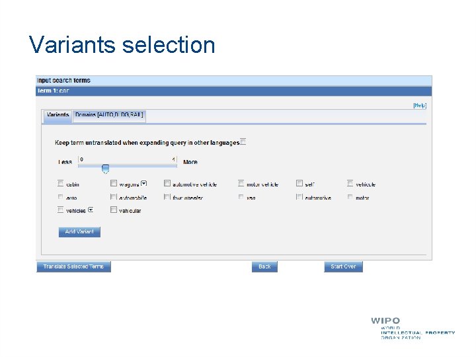Check the vehicles variant checkbox
The height and width of the screenshot is (357, 476).
tap(60, 210)
